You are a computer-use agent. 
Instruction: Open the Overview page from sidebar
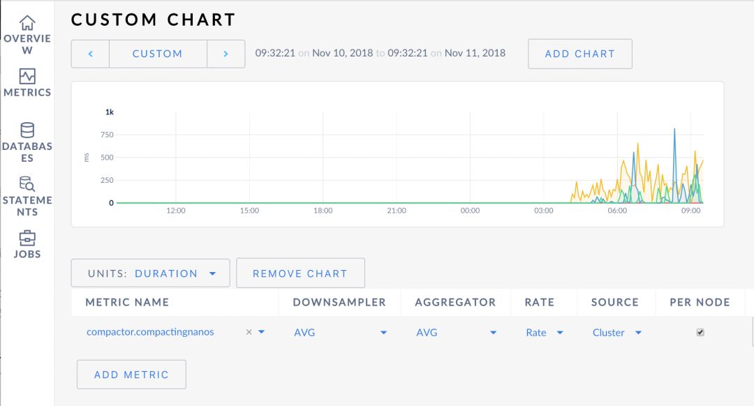(x=27, y=35)
